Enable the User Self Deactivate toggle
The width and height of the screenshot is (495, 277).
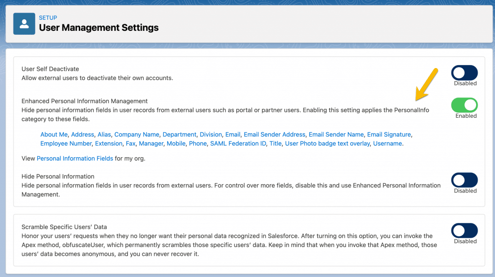click(x=464, y=73)
